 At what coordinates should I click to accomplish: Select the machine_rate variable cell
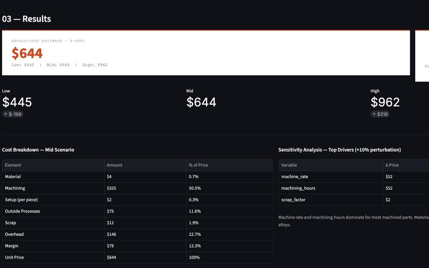point(330,177)
